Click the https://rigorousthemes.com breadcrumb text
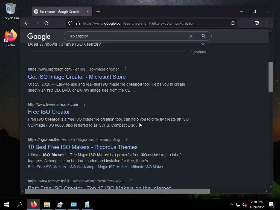 click(x=51, y=139)
